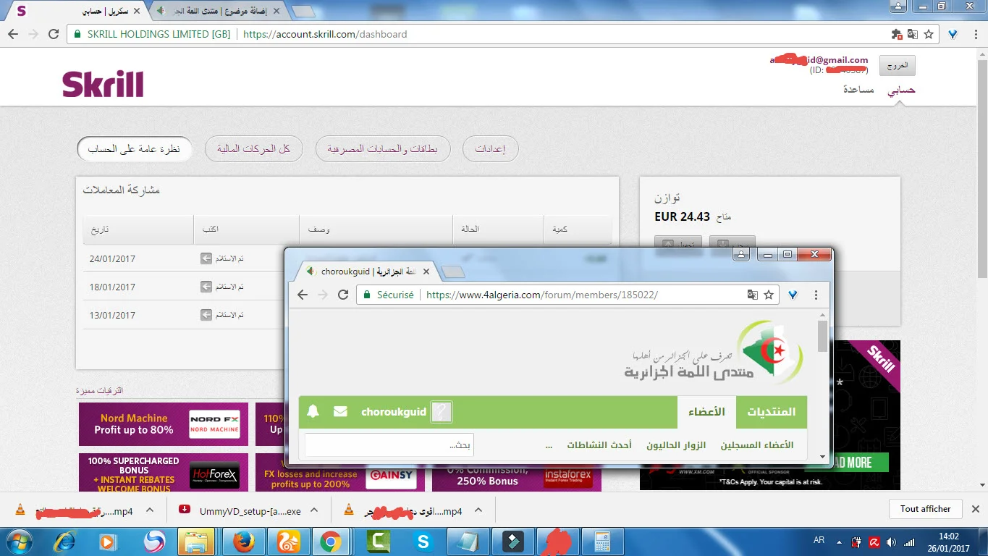
Task: Click the الخروج logout button
Action: [897, 65]
